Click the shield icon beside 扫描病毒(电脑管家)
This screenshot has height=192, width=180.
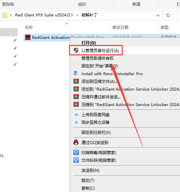(x=76, y=152)
